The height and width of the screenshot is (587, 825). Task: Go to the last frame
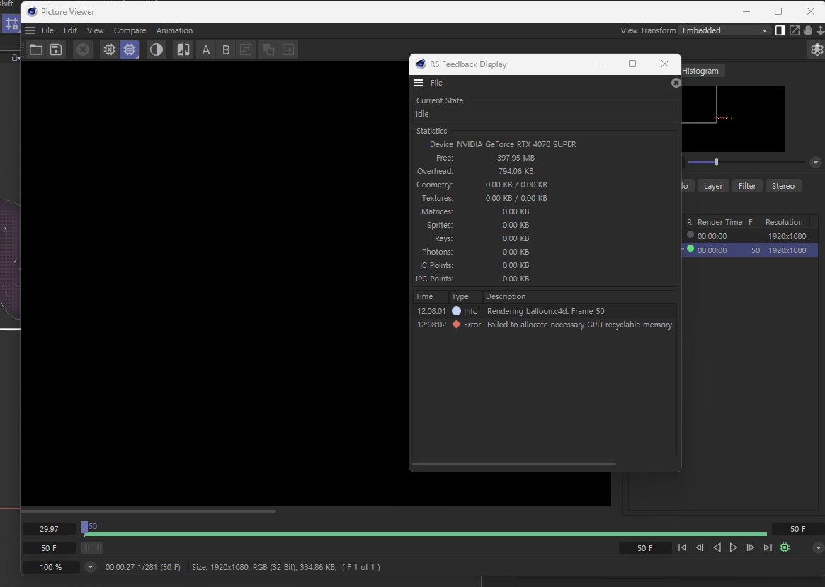768,547
